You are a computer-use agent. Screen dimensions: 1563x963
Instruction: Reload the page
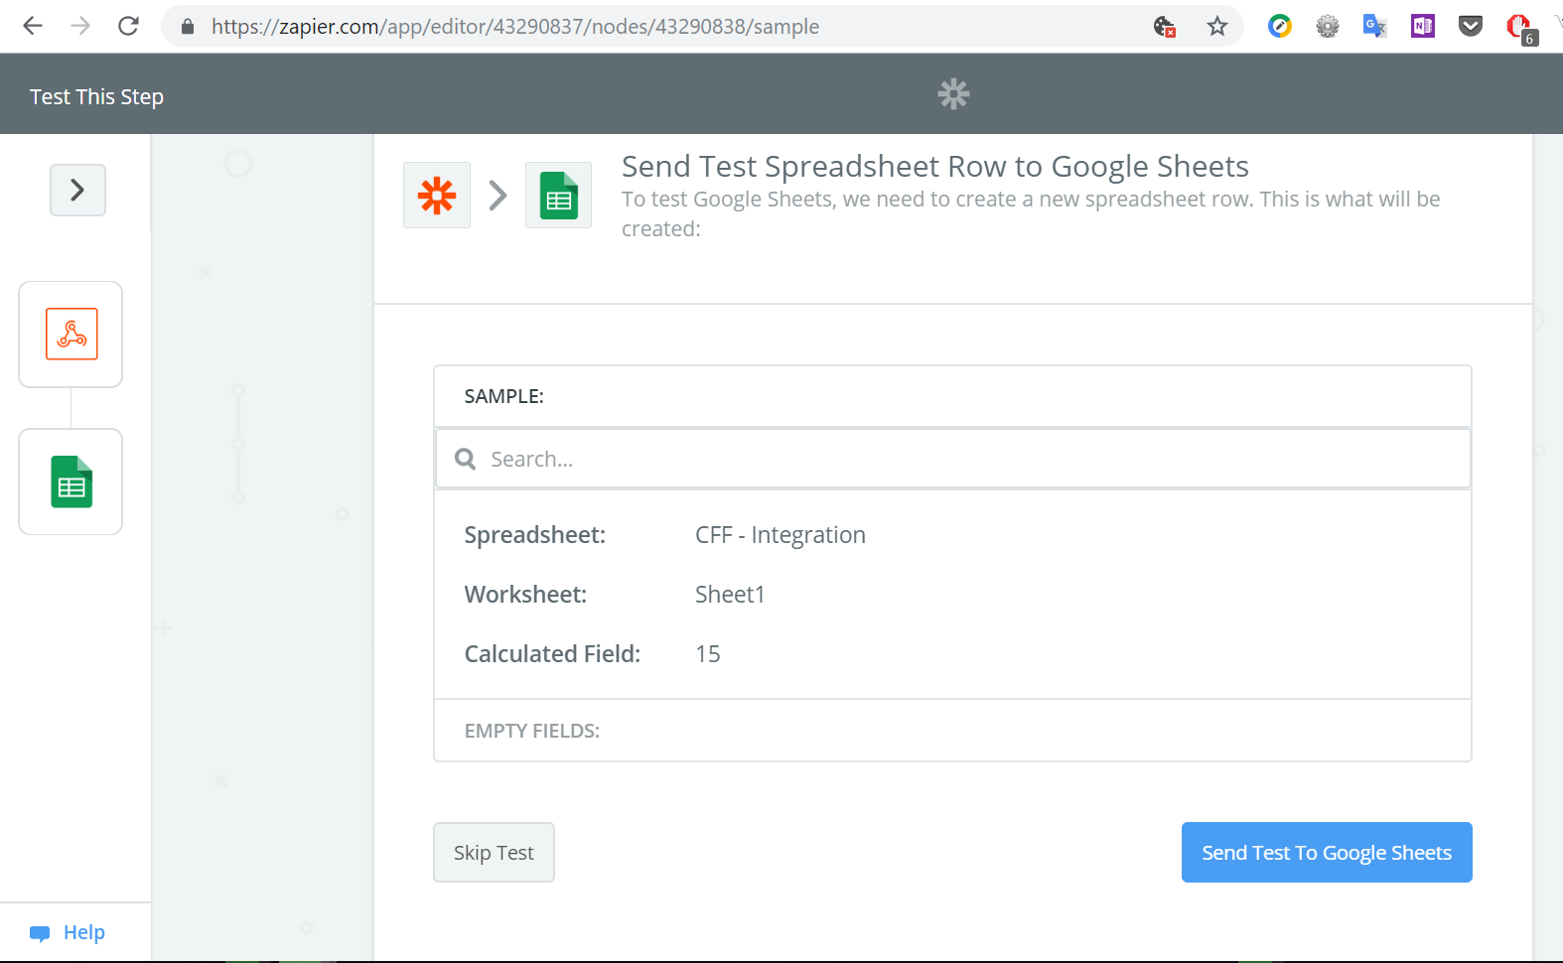coord(128,26)
